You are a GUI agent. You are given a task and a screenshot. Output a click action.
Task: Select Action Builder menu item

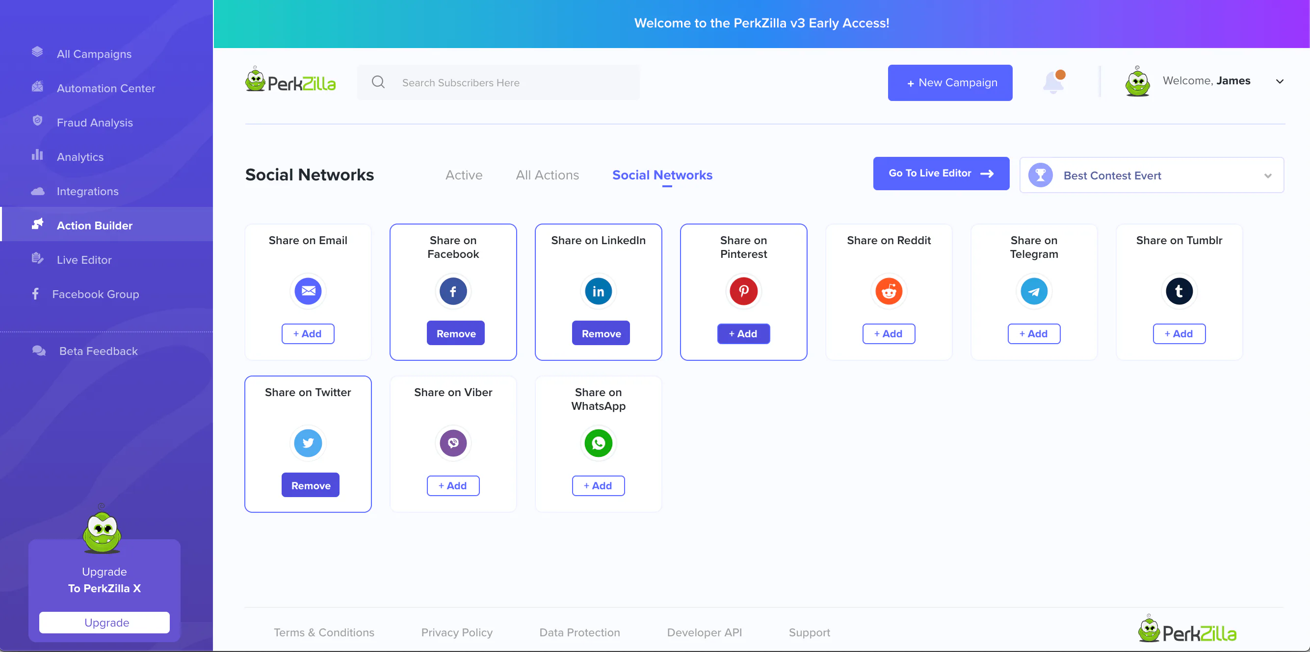point(107,225)
